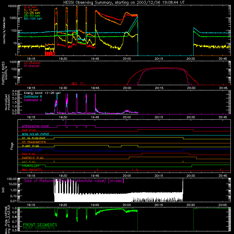
Task: Click the LO channel legend label
Action: coord(32,63)
